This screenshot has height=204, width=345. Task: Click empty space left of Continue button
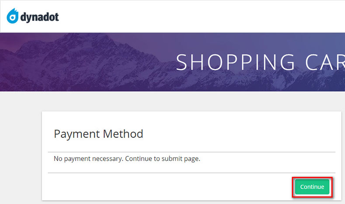(x=175, y=187)
